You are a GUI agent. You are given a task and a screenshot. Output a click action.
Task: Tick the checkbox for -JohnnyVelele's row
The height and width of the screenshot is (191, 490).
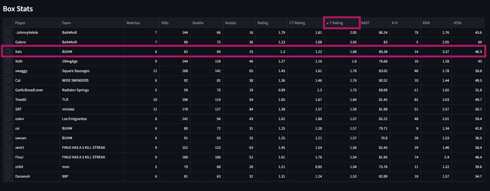[8, 33]
